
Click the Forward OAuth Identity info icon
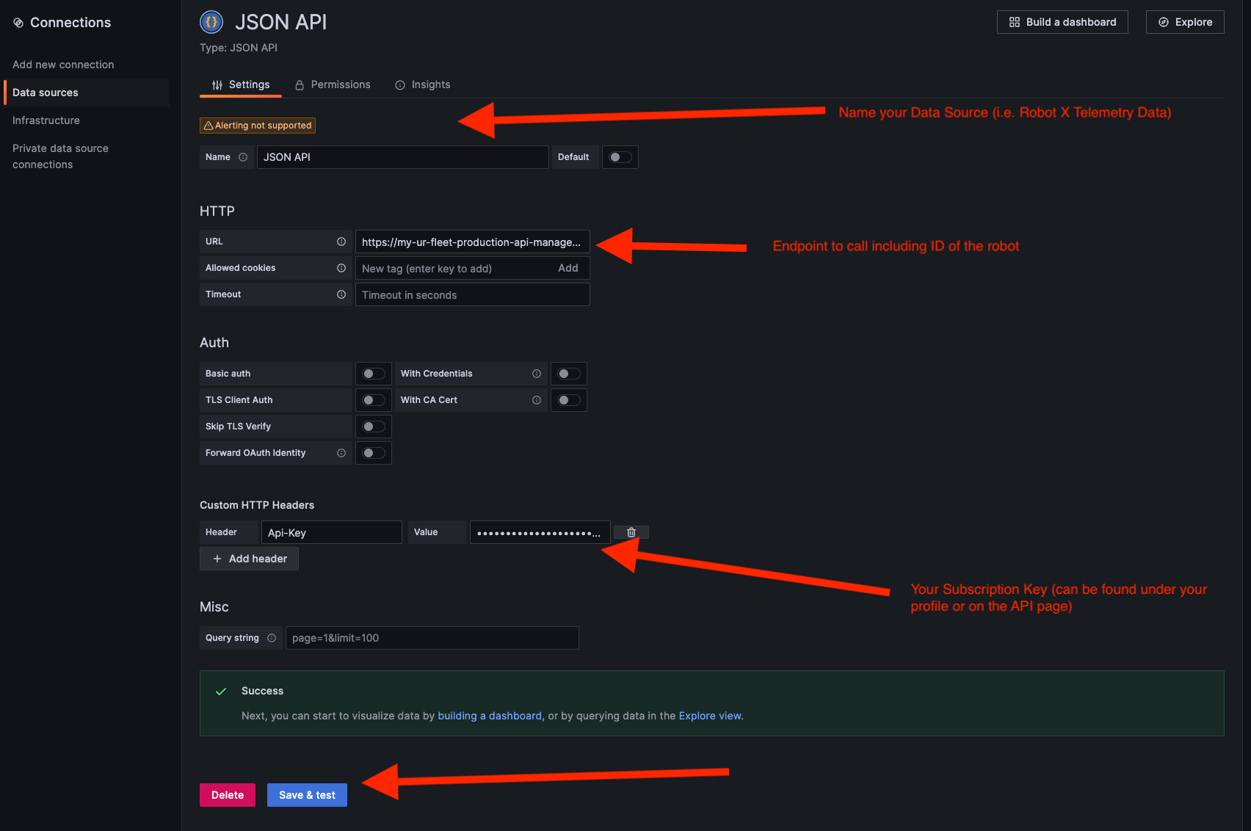point(341,452)
